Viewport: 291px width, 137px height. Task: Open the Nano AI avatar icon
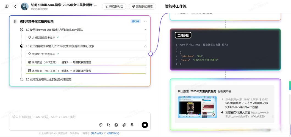[x=25, y=7]
